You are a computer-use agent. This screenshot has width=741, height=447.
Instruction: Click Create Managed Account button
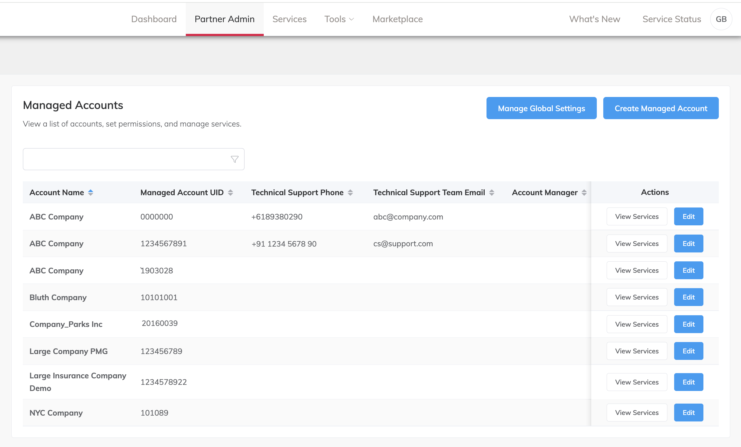coord(661,108)
